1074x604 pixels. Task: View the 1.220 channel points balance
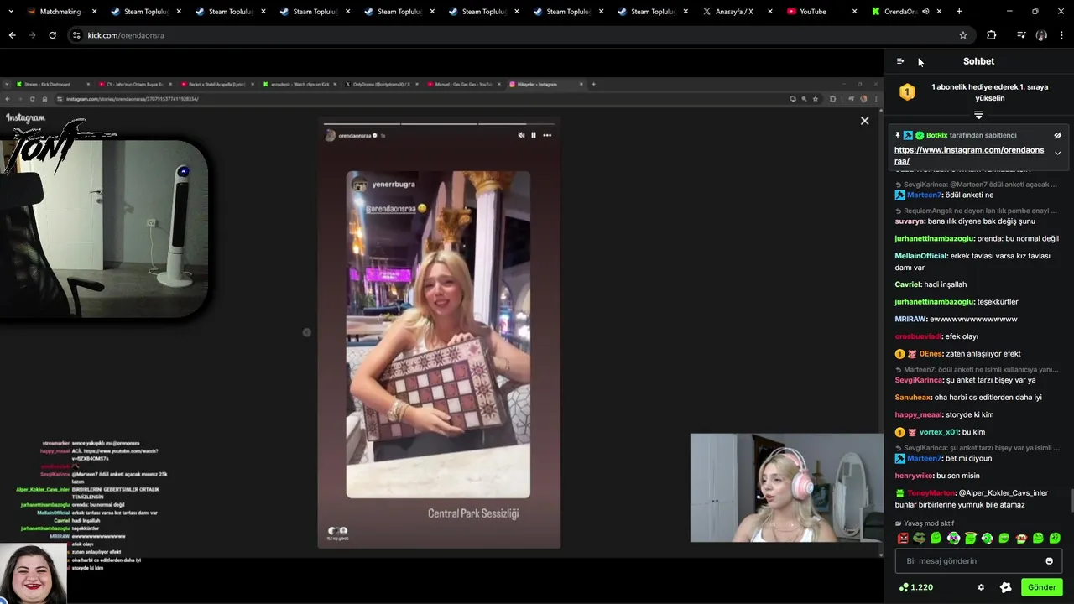[915, 587]
